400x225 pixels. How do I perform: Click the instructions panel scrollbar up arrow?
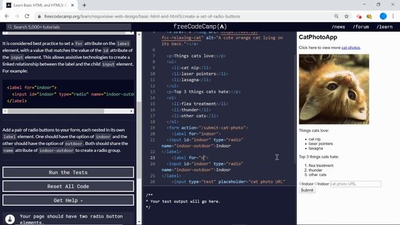(x=139, y=34)
